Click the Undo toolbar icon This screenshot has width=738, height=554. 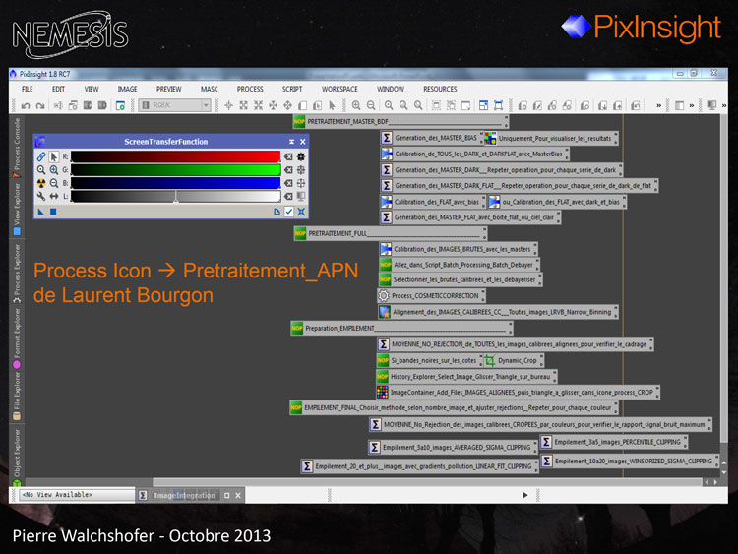26,106
